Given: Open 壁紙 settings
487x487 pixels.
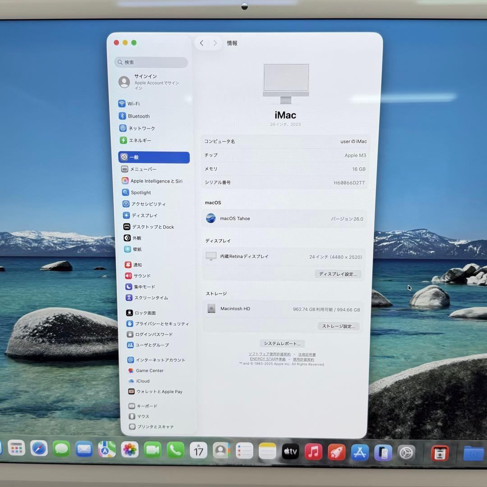Looking at the screenshot, I should tap(133, 249).
